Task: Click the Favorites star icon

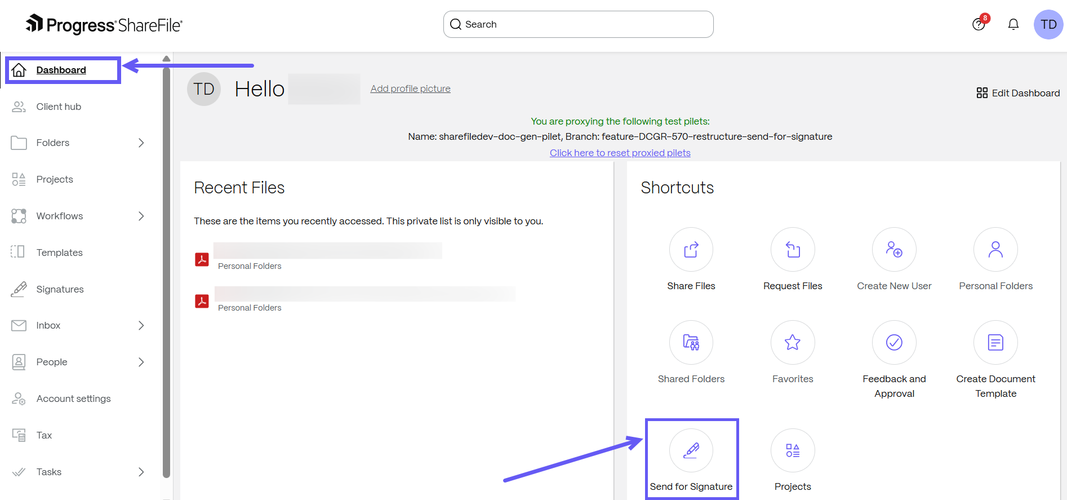Action: (792, 343)
